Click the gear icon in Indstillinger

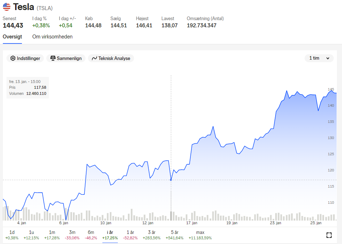(x=13, y=58)
